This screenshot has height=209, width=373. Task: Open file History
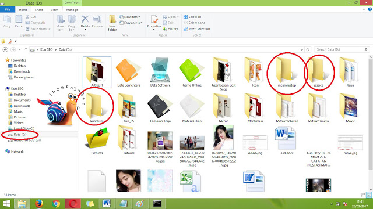170,29
